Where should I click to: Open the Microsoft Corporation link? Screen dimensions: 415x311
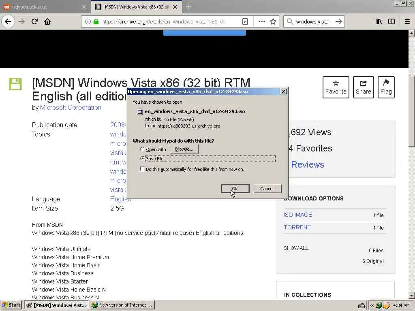pyautogui.click(x=71, y=107)
